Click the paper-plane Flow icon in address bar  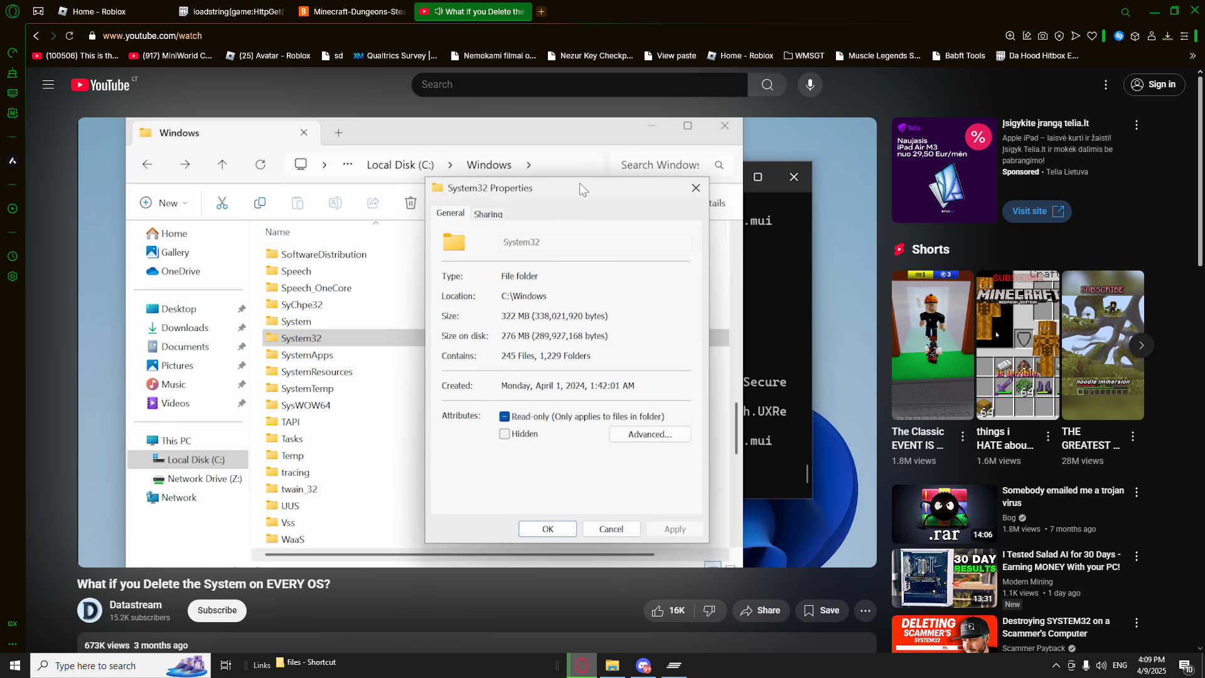tap(1076, 36)
